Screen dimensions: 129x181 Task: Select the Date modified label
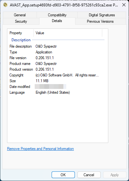point(20,87)
